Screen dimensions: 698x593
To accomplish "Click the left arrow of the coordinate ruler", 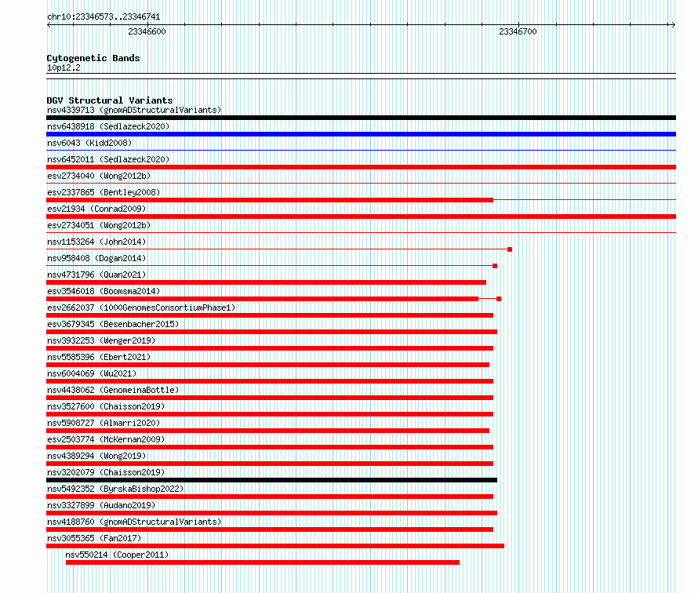I will point(49,25).
